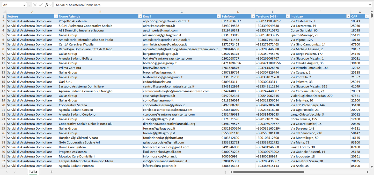Open the Settore column filter dropdown

tap(56, 17)
